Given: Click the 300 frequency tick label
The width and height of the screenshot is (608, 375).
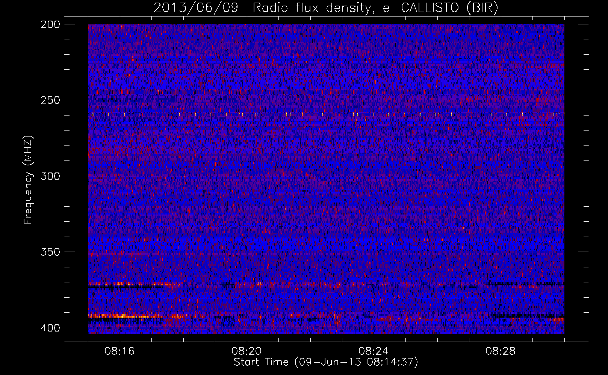Looking at the screenshot, I should [x=50, y=176].
